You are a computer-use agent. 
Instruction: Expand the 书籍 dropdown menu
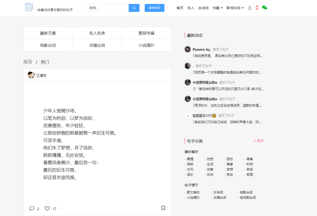coord(217,8)
